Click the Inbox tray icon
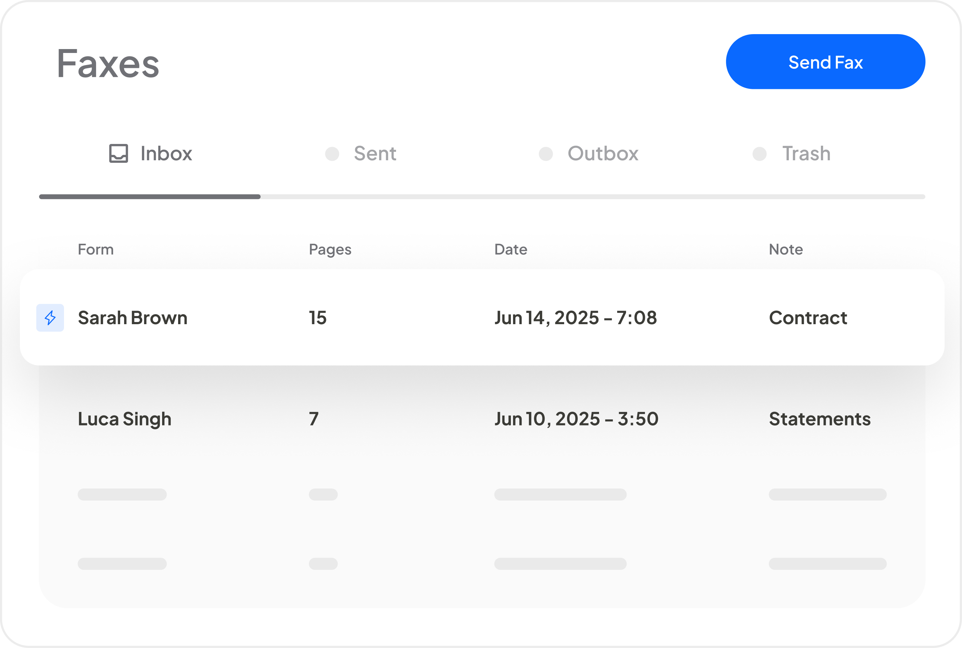The image size is (962, 648). [x=119, y=153]
